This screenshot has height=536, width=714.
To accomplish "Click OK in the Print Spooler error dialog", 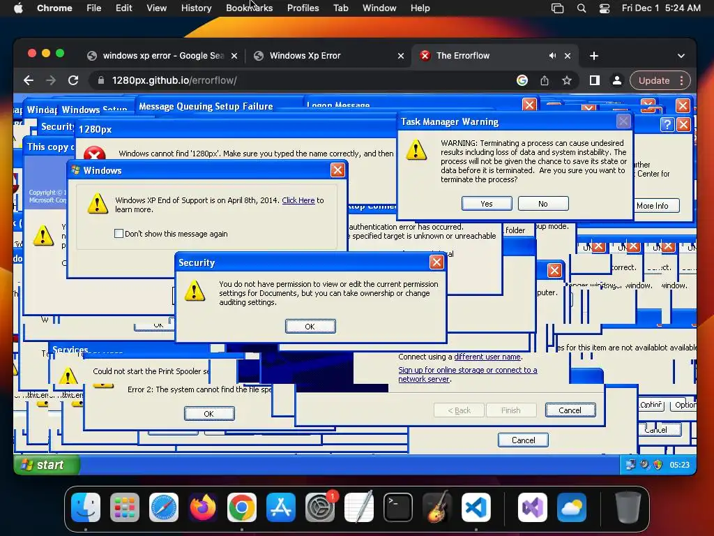I will tap(209, 413).
